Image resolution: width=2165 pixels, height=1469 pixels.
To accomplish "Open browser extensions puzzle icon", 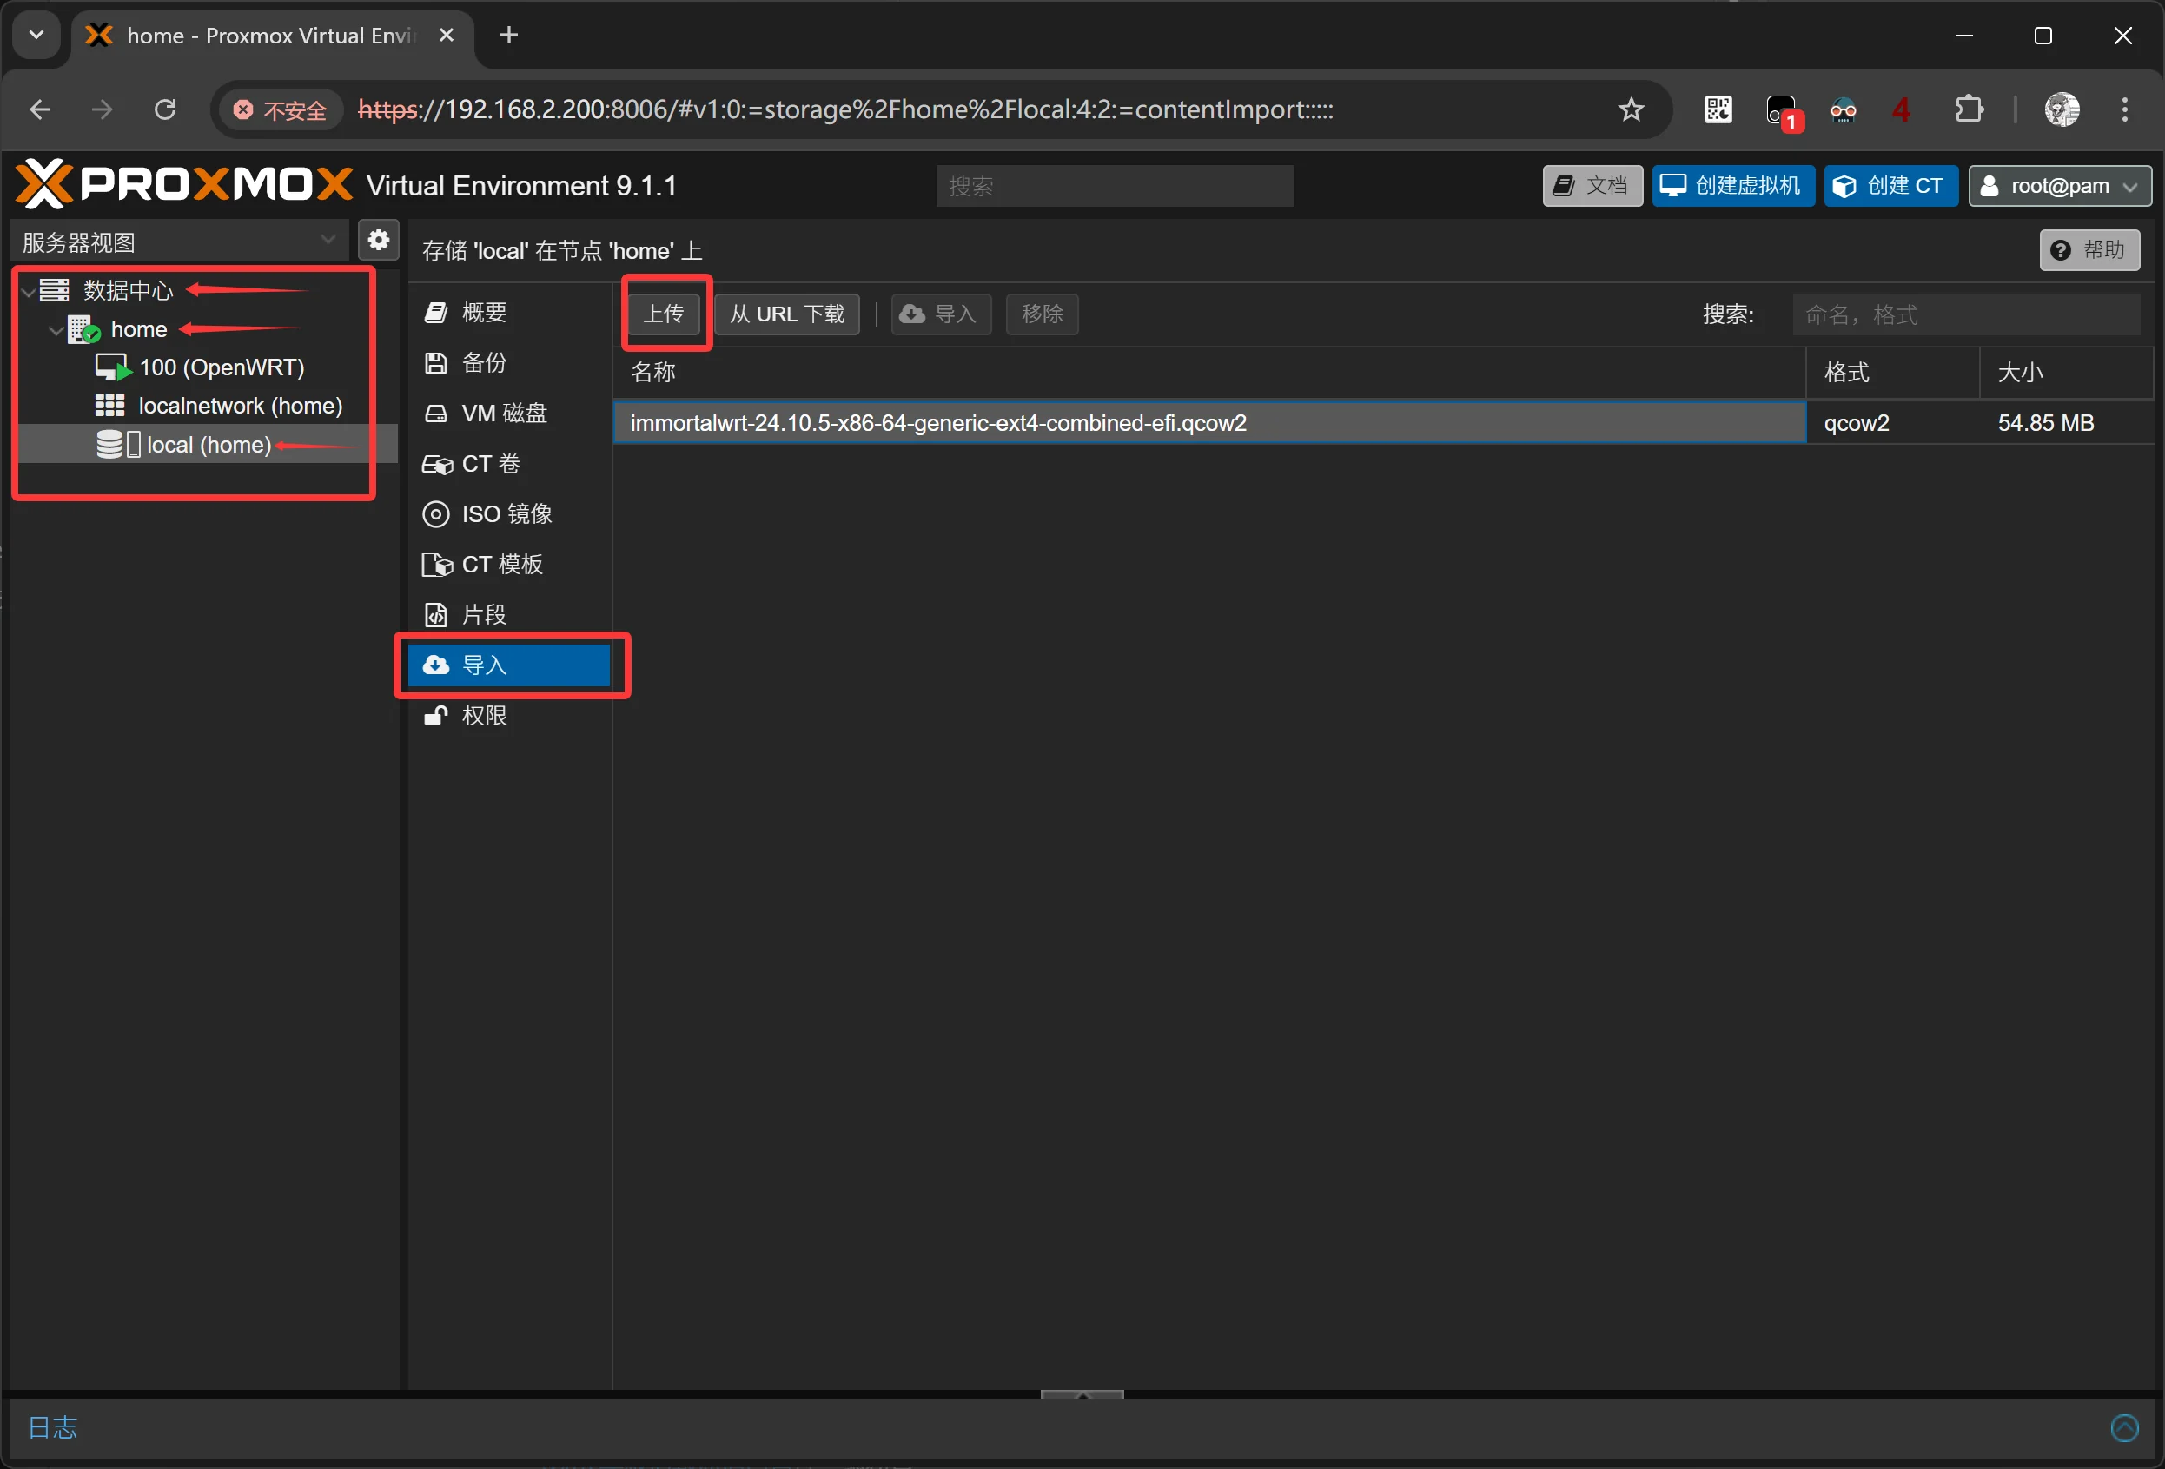I will coord(1969,110).
